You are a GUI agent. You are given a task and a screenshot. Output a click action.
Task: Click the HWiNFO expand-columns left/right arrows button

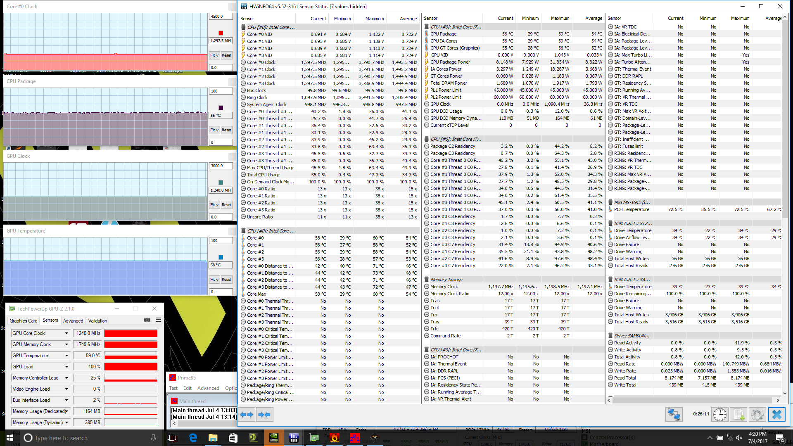click(247, 415)
